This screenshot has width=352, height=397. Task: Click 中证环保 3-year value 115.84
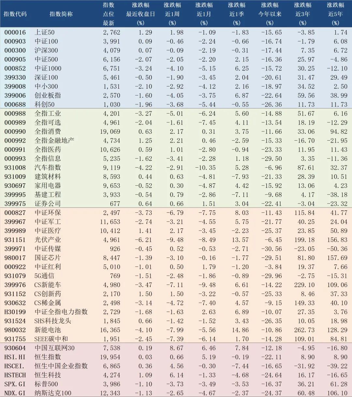coord(304,213)
